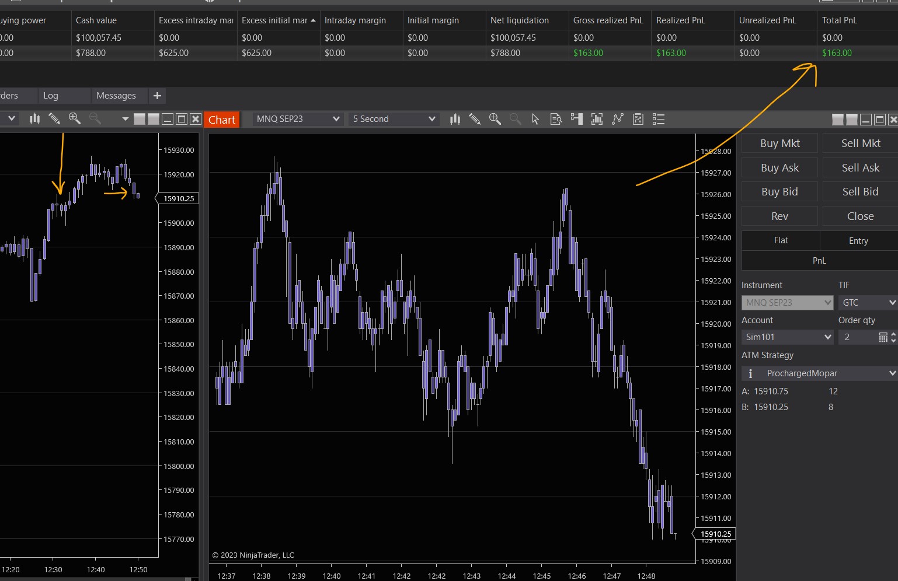Open order quantity calculator icon

[x=883, y=337]
